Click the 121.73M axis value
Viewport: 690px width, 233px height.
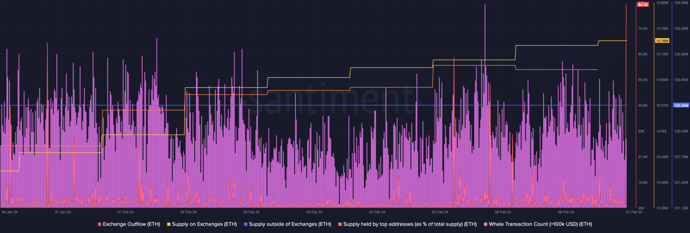pos(681,157)
